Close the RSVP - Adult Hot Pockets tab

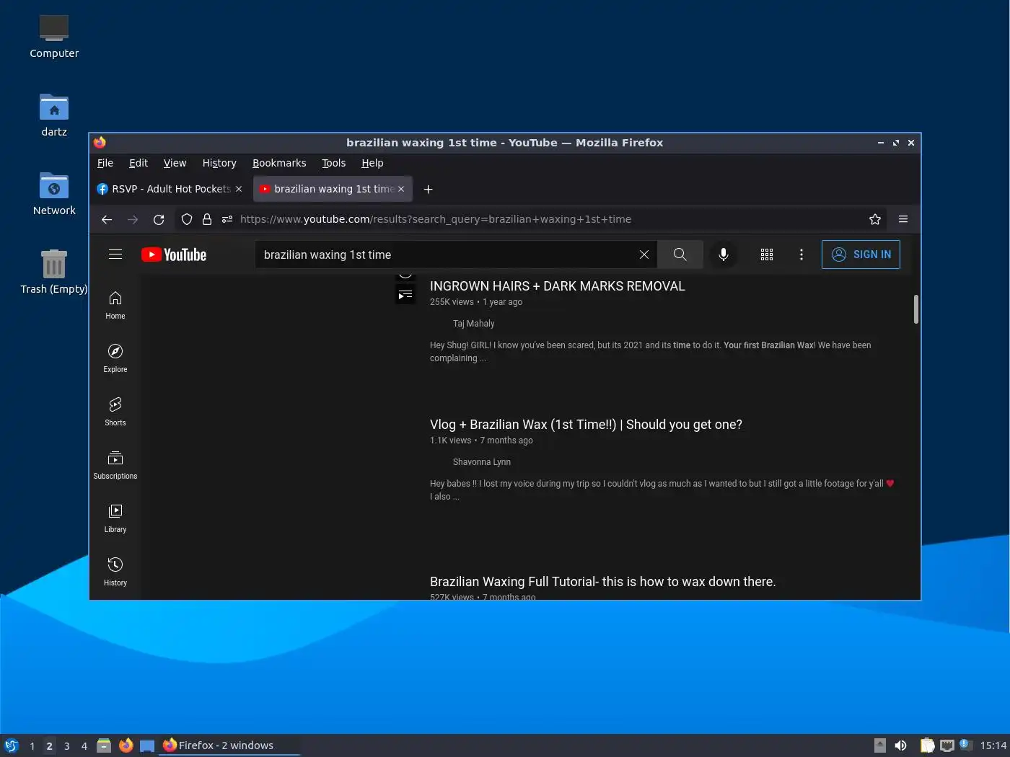(x=239, y=189)
